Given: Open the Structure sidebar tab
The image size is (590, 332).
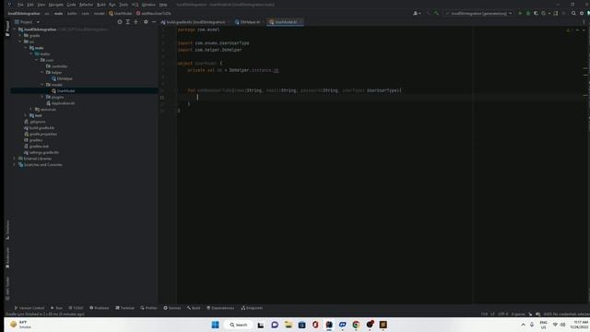Looking at the screenshot, I should pos(7,230).
